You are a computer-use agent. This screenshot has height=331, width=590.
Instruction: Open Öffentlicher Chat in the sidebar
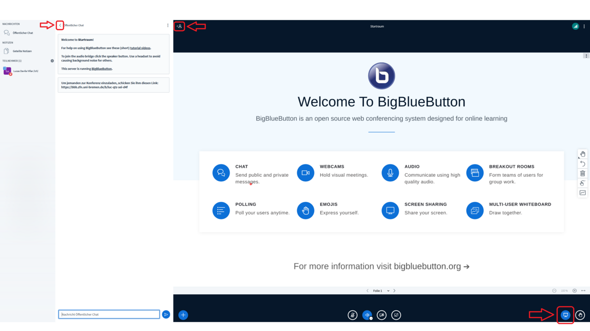(23, 33)
